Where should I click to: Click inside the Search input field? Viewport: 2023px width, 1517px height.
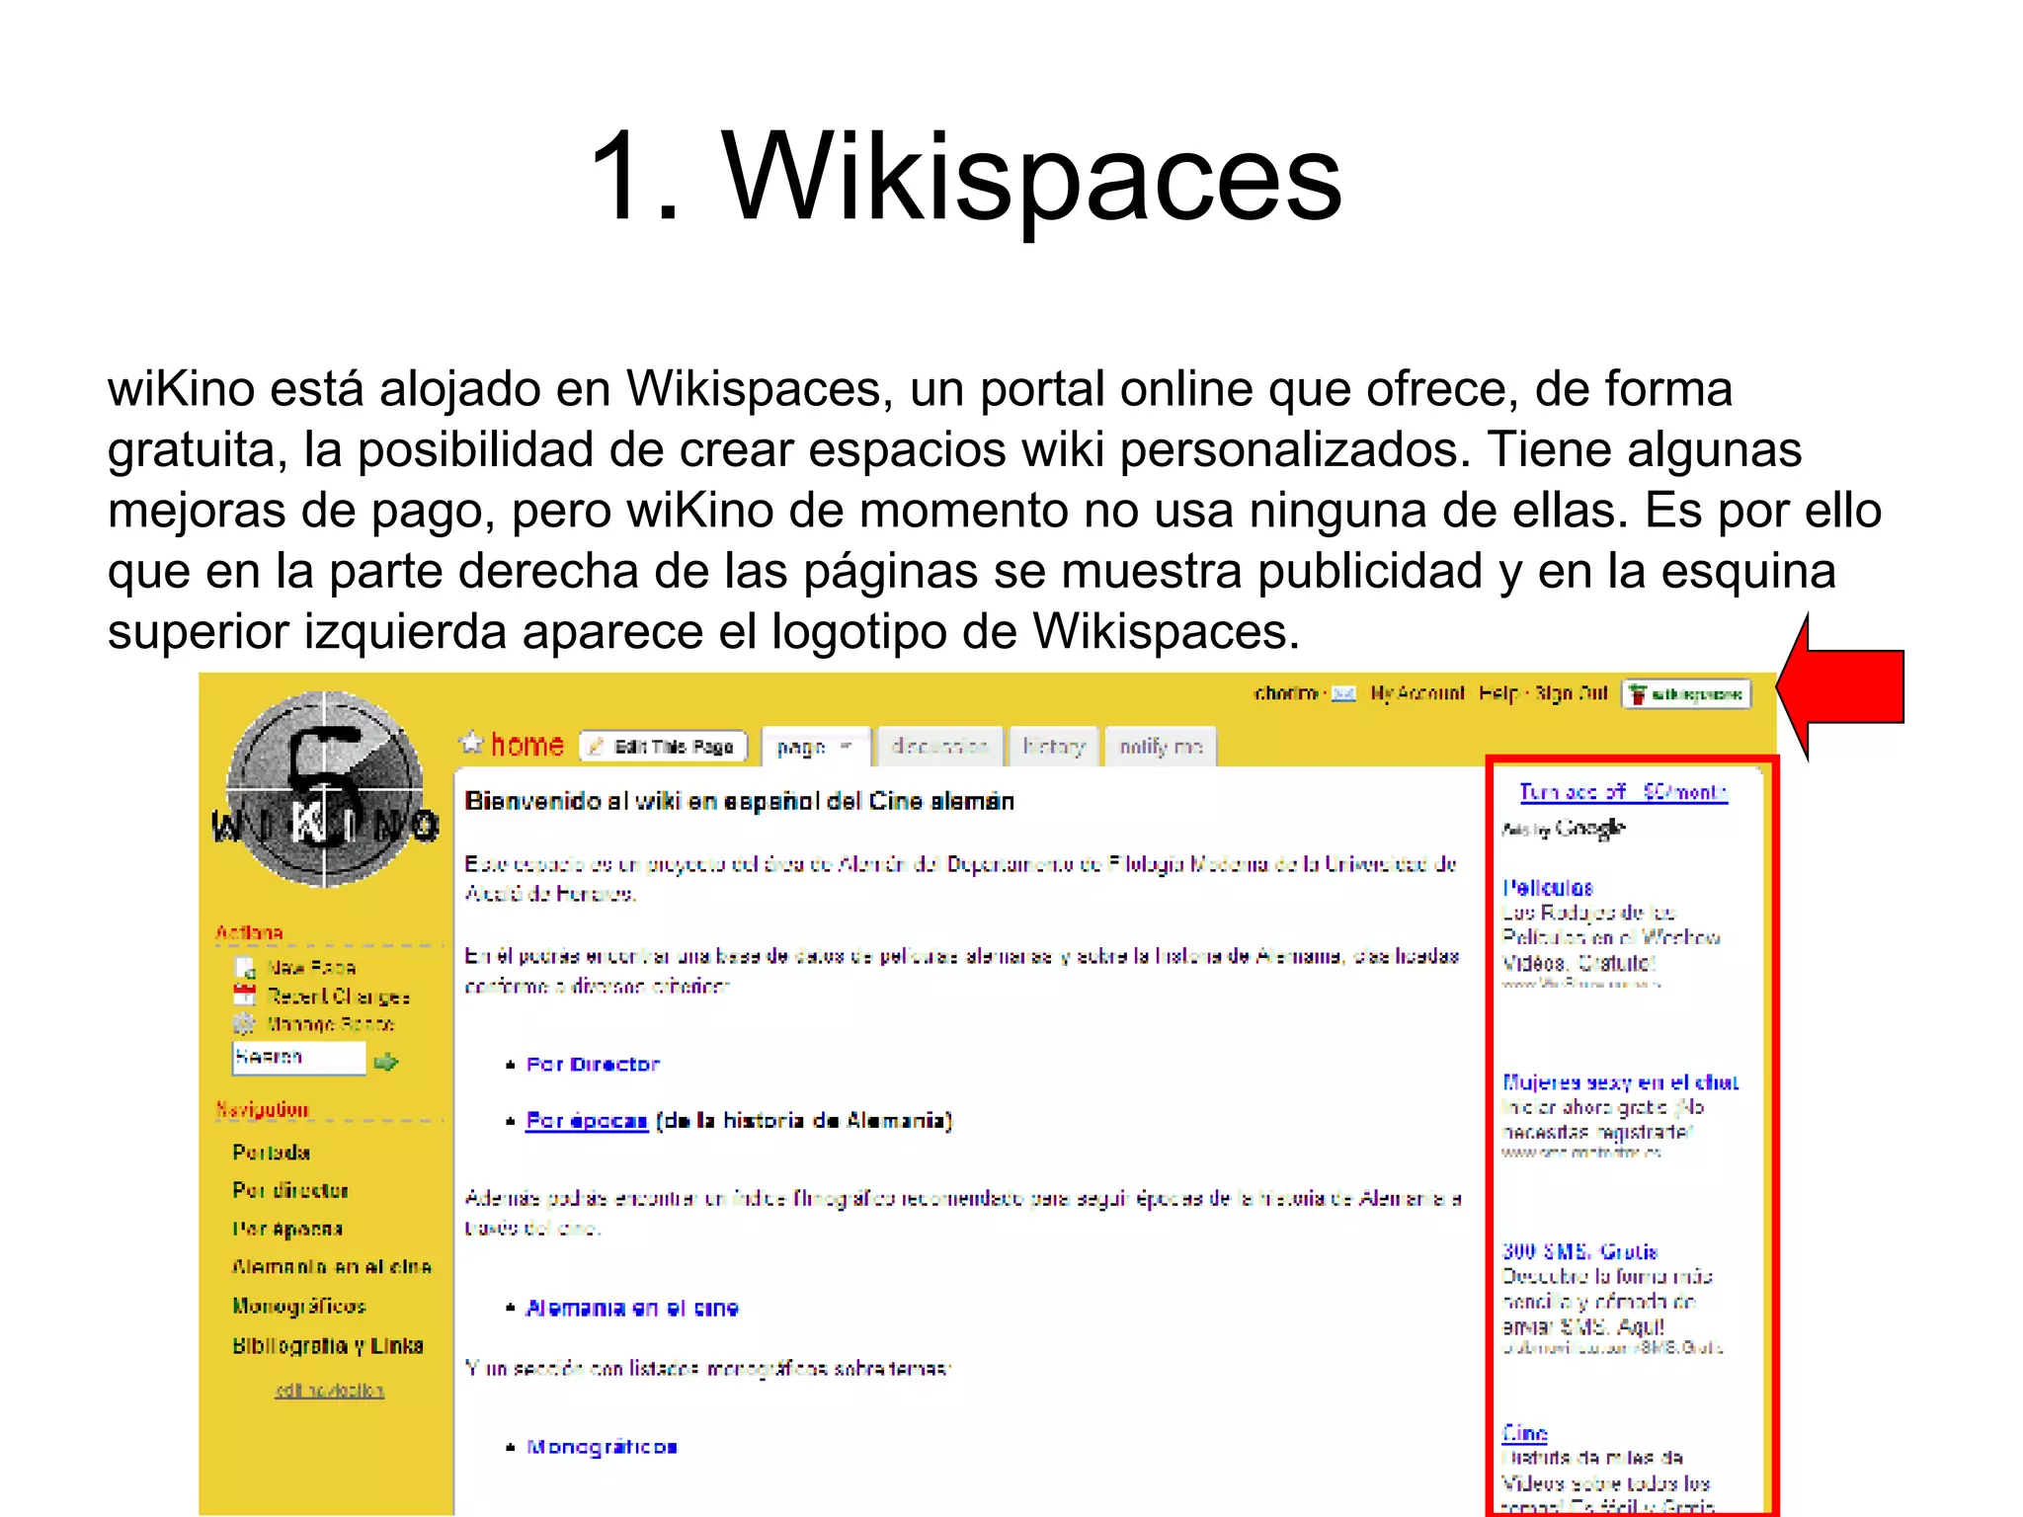point(298,1058)
